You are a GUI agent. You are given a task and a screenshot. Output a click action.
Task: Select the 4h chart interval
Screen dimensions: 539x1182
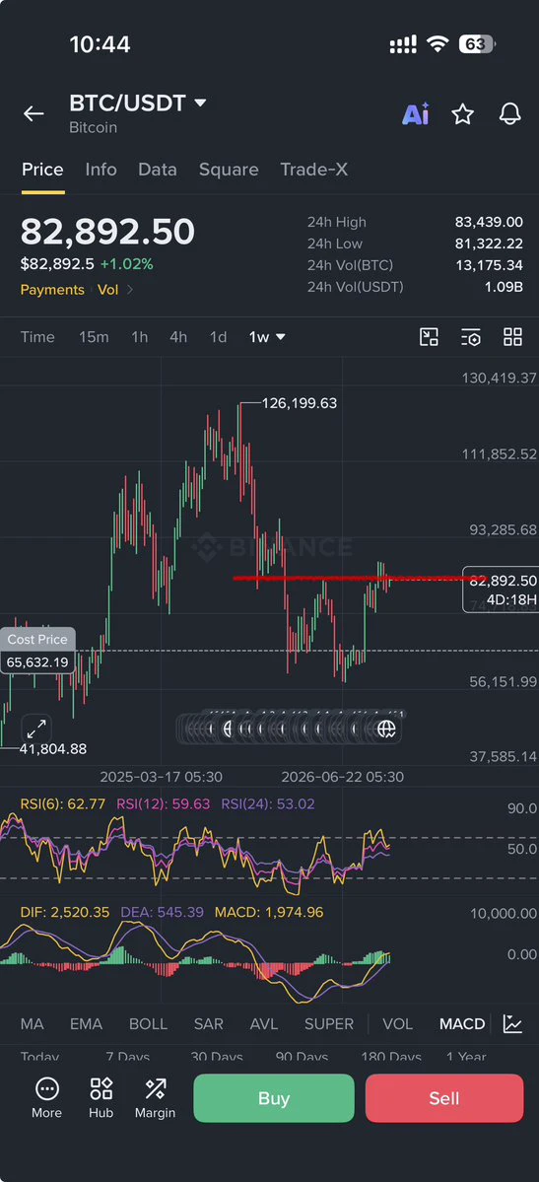coord(178,337)
